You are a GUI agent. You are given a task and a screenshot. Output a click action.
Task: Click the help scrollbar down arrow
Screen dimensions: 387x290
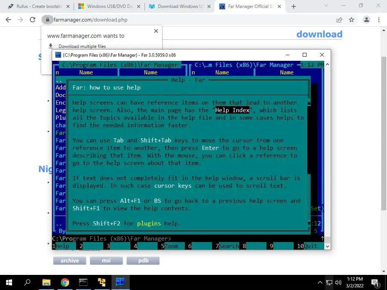pyautogui.click(x=309, y=224)
